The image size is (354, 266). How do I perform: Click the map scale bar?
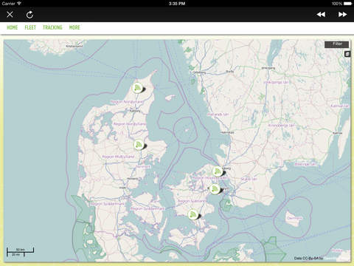point(20,252)
